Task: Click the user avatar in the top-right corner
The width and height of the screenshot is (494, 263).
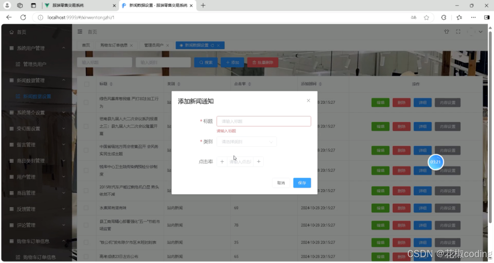Action: (471, 32)
